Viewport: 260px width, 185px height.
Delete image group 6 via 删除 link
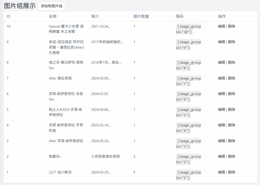[x=232, y=94]
